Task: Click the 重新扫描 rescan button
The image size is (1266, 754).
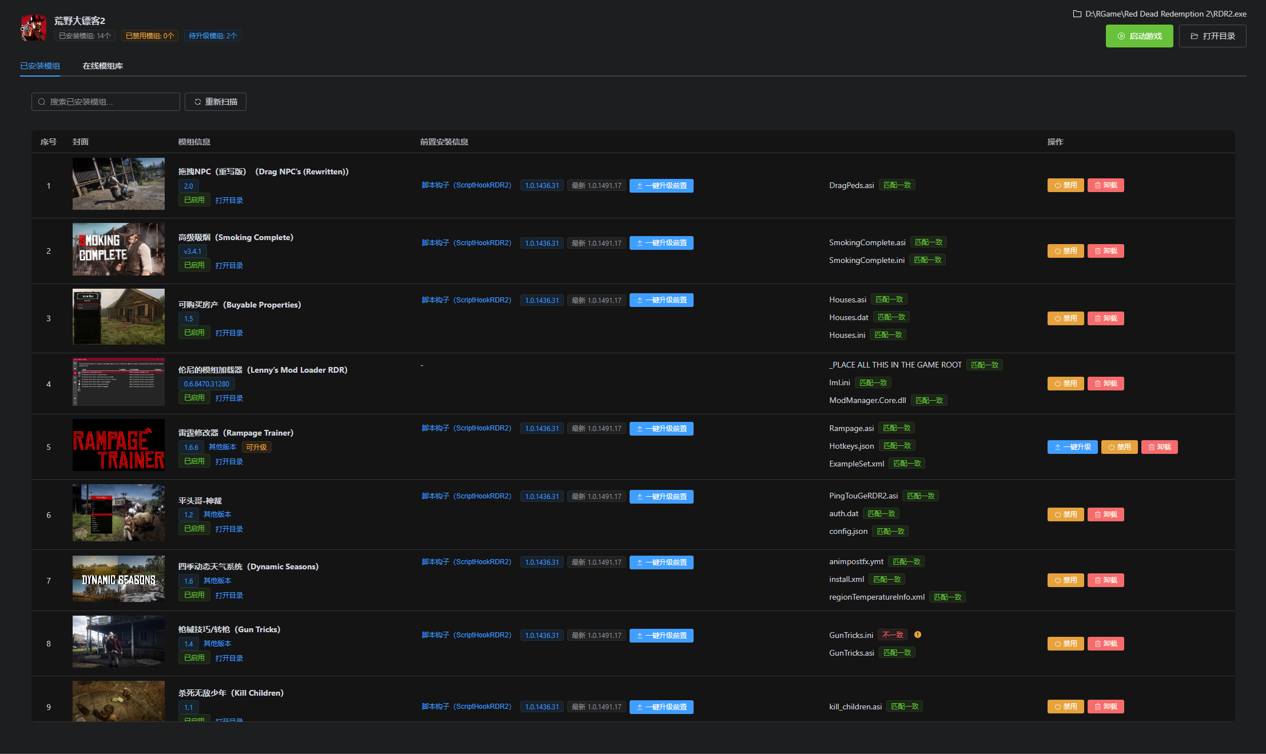Action: click(x=215, y=102)
